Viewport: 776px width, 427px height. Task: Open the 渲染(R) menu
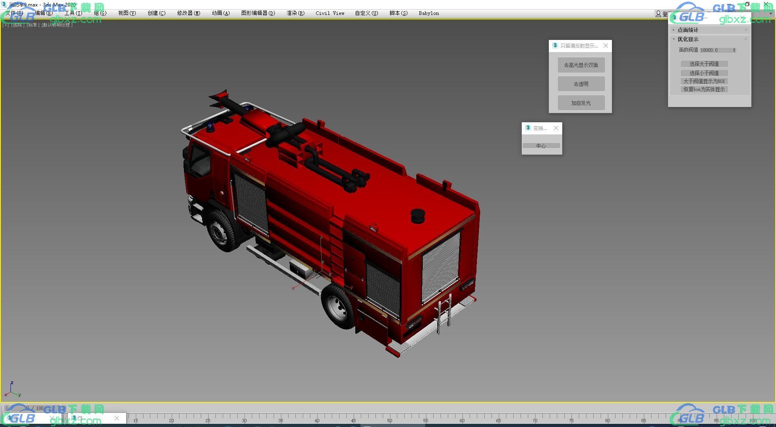[295, 13]
